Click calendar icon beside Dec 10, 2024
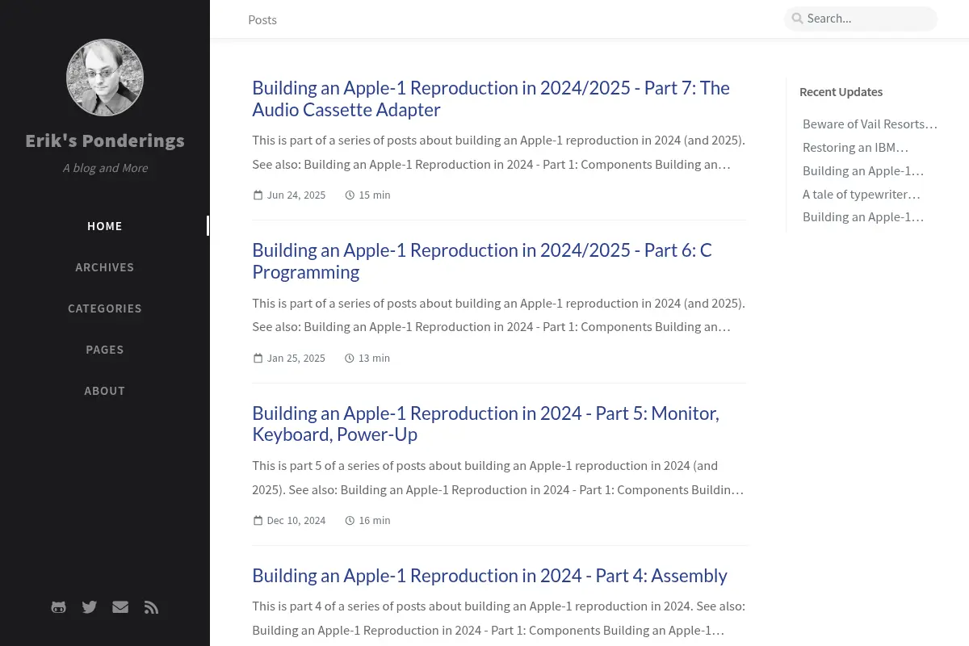 258,521
